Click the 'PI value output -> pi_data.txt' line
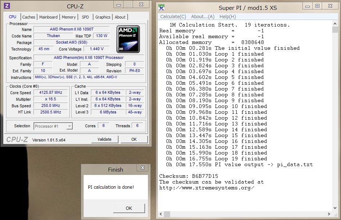Viewport: 341px width, 220px height. (x=240, y=164)
